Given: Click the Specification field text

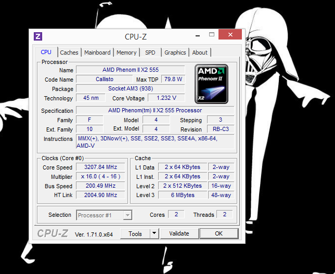Looking at the screenshot, I should (x=155, y=110).
